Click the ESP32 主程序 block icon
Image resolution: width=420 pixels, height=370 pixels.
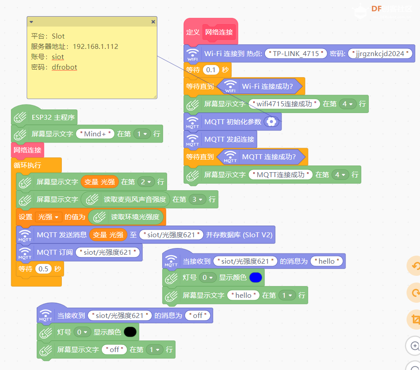(20, 118)
